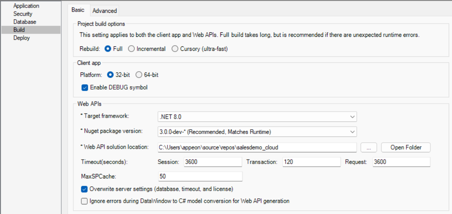Click the Open Folder button
This screenshot has height=214, width=452.
(x=406, y=147)
